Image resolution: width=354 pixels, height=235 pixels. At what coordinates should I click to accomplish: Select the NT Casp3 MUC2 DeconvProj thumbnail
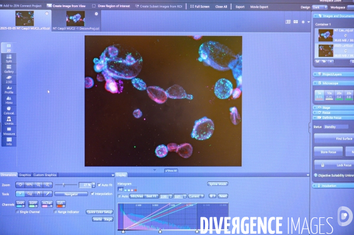click(76, 19)
